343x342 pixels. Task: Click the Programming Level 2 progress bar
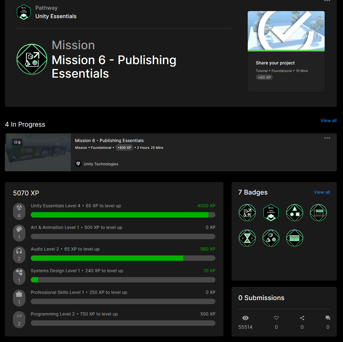coord(123,323)
